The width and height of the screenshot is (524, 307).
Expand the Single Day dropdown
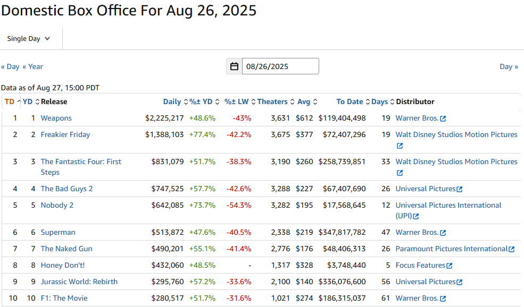pyautogui.click(x=29, y=39)
